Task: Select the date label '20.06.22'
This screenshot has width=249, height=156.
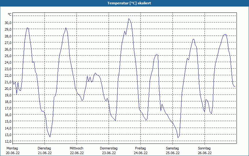Action: (x=13, y=153)
